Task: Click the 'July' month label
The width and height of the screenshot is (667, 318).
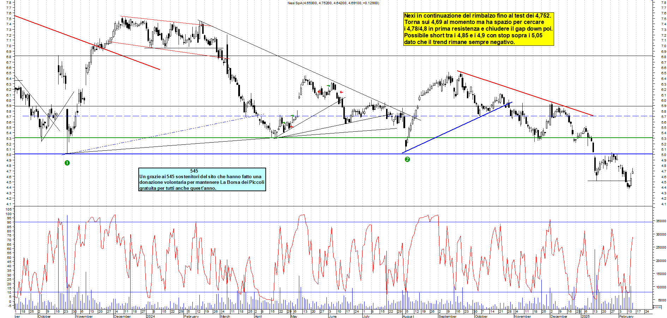Action: click(x=366, y=316)
